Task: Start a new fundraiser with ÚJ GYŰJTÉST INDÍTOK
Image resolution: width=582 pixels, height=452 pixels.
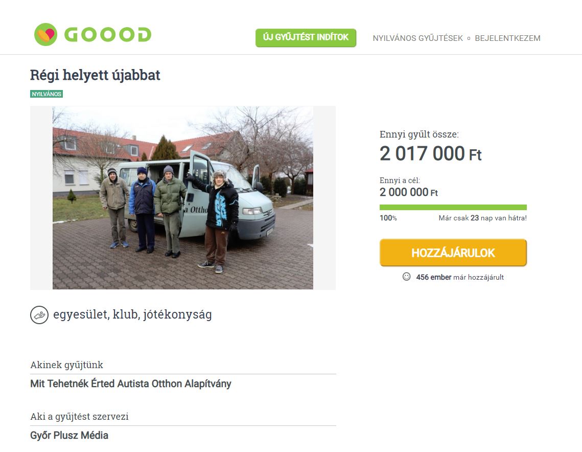Action: (306, 37)
